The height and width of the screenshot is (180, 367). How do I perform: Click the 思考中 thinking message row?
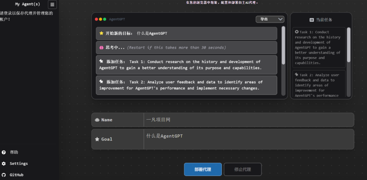[187, 48]
